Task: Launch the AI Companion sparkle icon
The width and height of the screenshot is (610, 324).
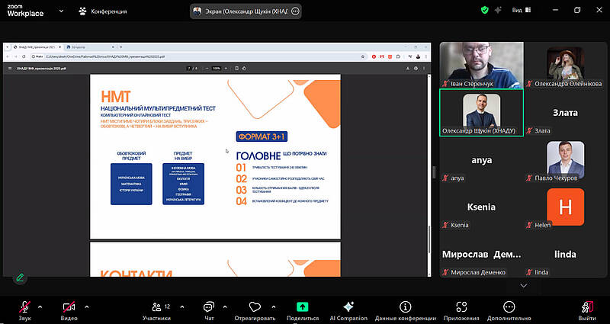Action: 348,306
